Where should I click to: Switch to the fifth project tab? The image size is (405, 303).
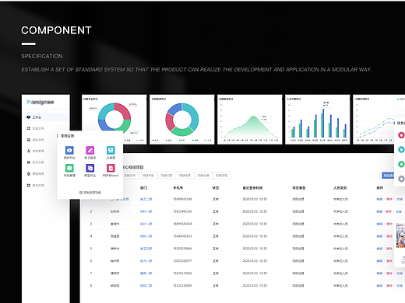[203, 176]
